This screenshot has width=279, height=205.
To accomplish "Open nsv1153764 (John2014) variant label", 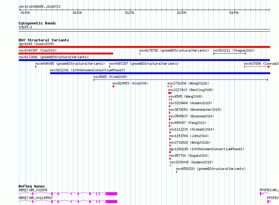I will pyautogui.click(x=189, y=136).
